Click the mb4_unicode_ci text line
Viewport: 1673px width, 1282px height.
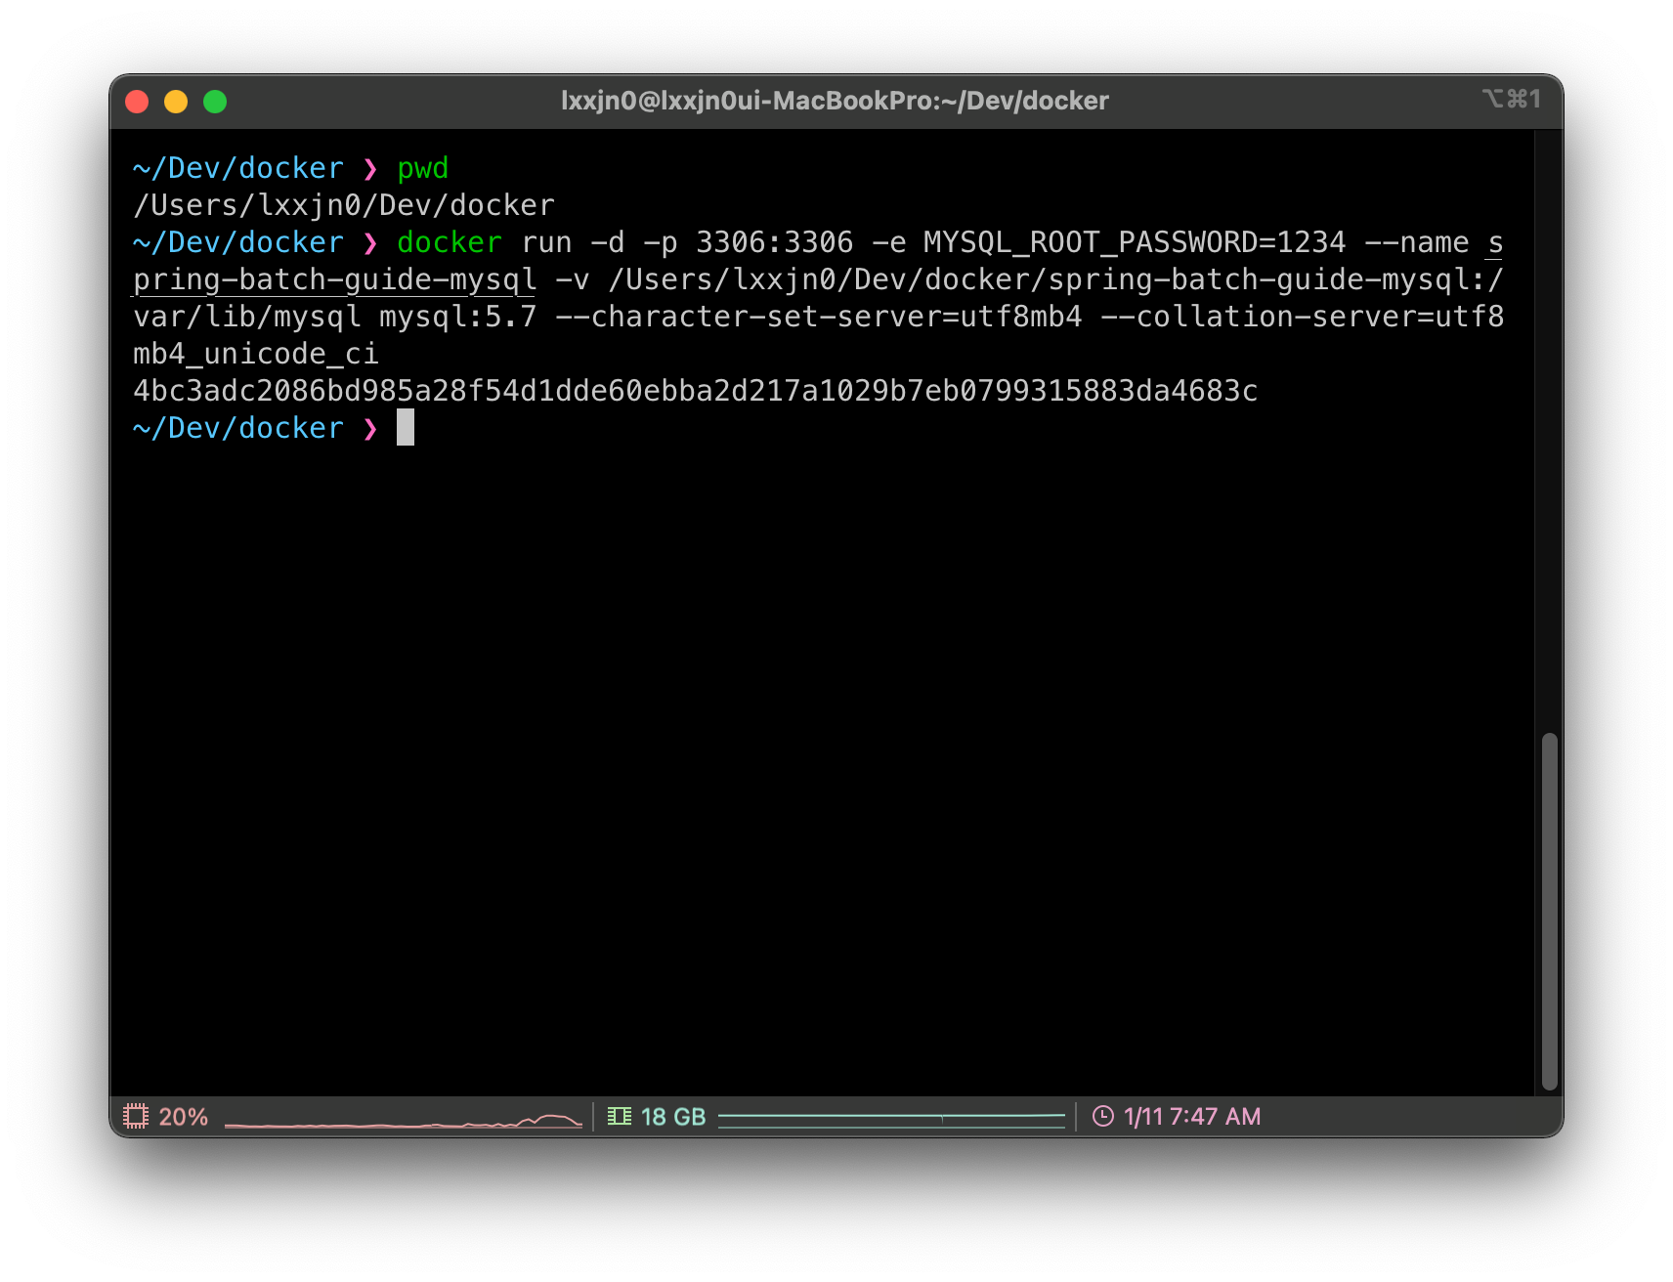click(x=256, y=354)
